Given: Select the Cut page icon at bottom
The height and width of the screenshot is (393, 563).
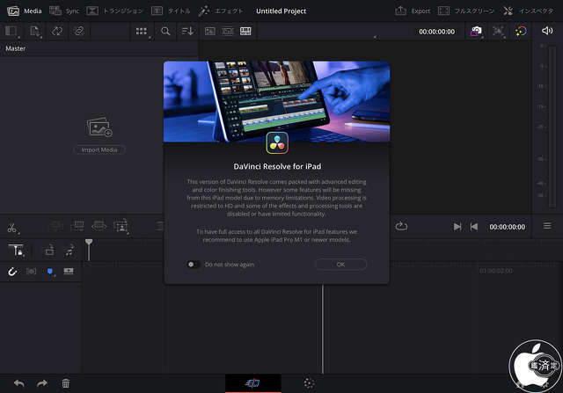Looking at the screenshot, I should [x=253, y=383].
